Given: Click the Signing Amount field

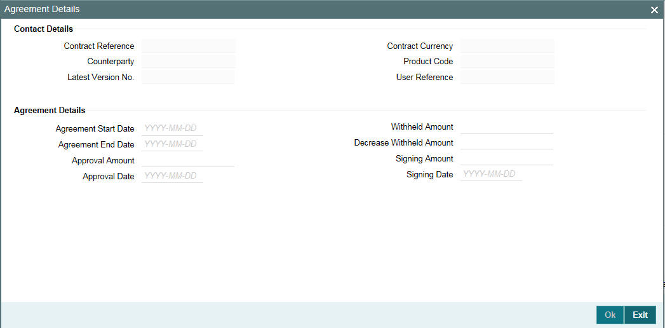Looking at the screenshot, I should pos(507,159).
